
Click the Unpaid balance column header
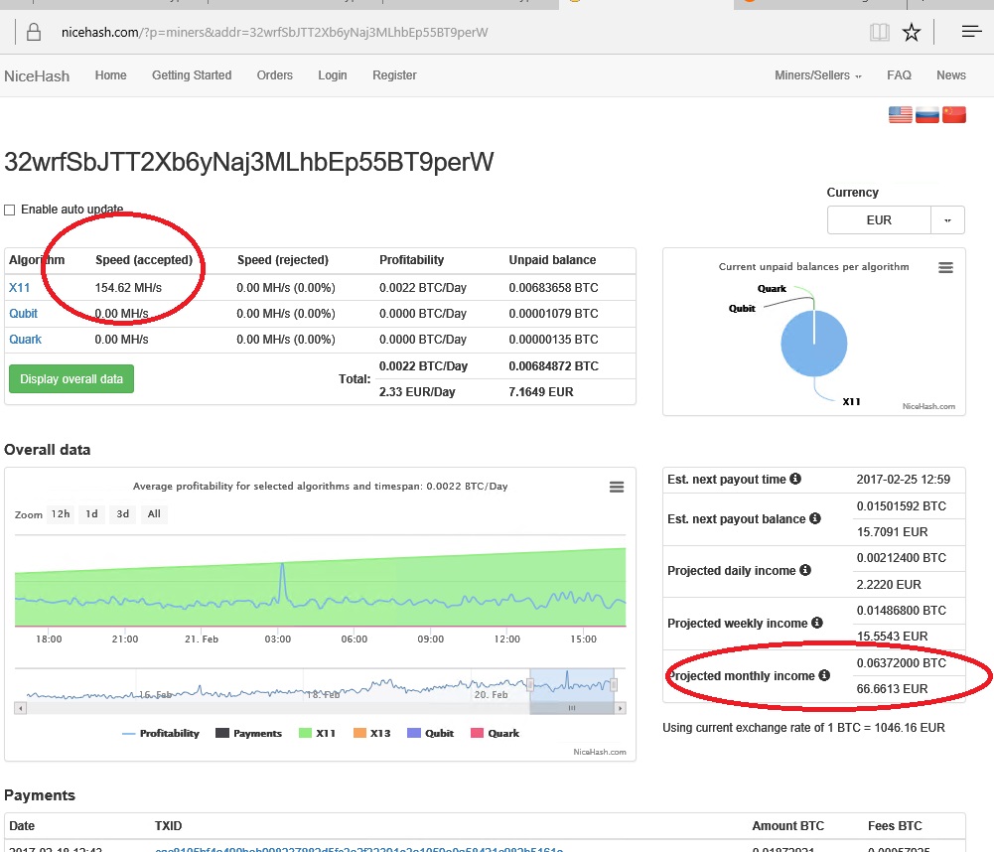click(552, 260)
